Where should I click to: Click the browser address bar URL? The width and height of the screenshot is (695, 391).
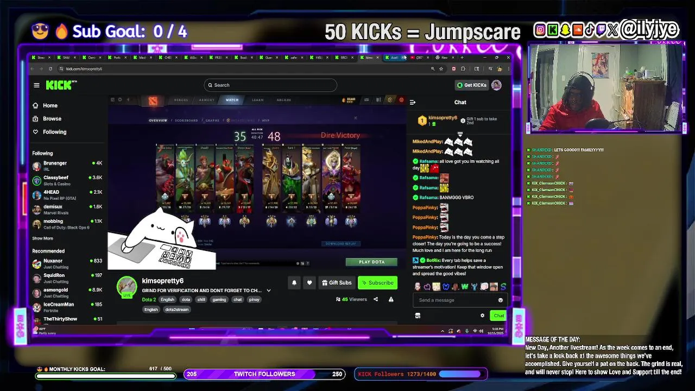point(84,69)
